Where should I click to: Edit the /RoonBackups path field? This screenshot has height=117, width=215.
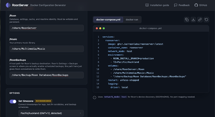pos(46,75)
